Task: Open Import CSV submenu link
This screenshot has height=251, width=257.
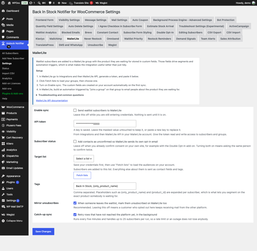Action: [8, 73]
